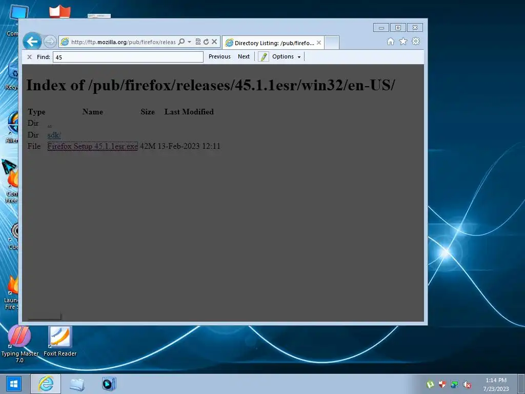
Task: Click the browser Forward arrow button
Action: pos(50,42)
